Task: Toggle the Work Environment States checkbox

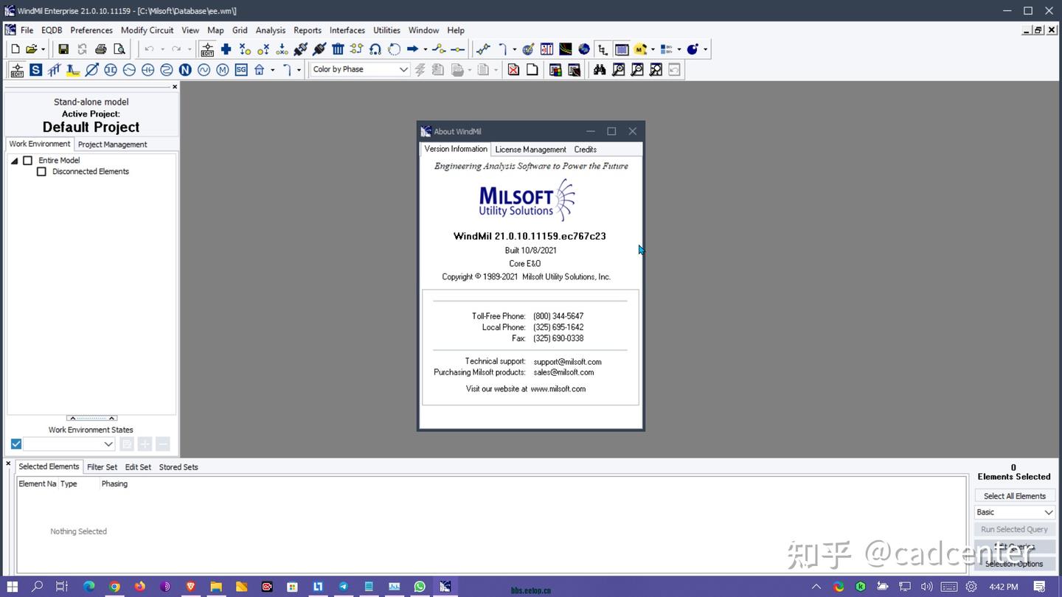Action: click(15, 444)
